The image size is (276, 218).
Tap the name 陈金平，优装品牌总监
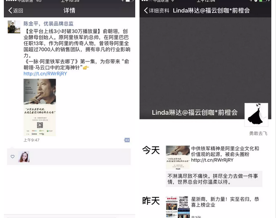pos(48,23)
